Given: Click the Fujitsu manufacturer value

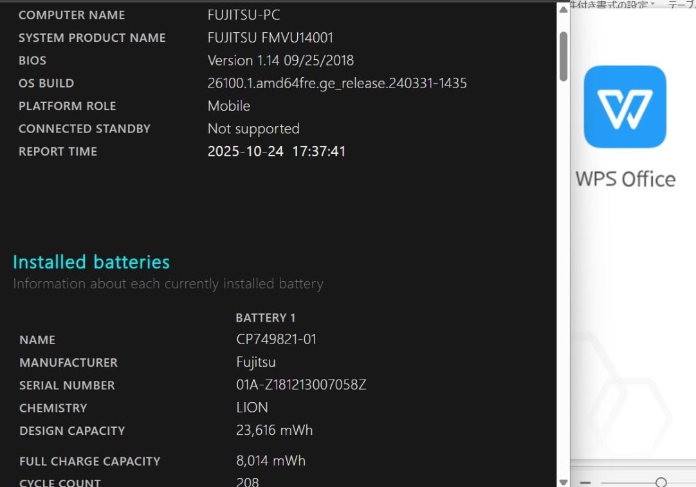Looking at the screenshot, I should pos(255,362).
